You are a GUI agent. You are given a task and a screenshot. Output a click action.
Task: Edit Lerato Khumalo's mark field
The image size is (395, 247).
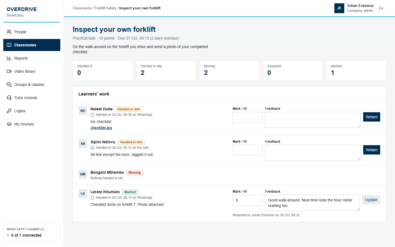[248, 200]
